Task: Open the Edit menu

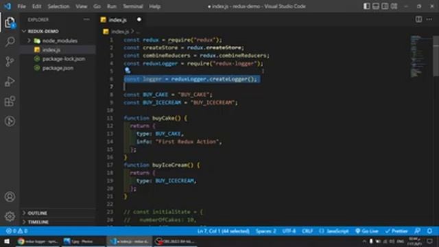Action: [x=36, y=6]
